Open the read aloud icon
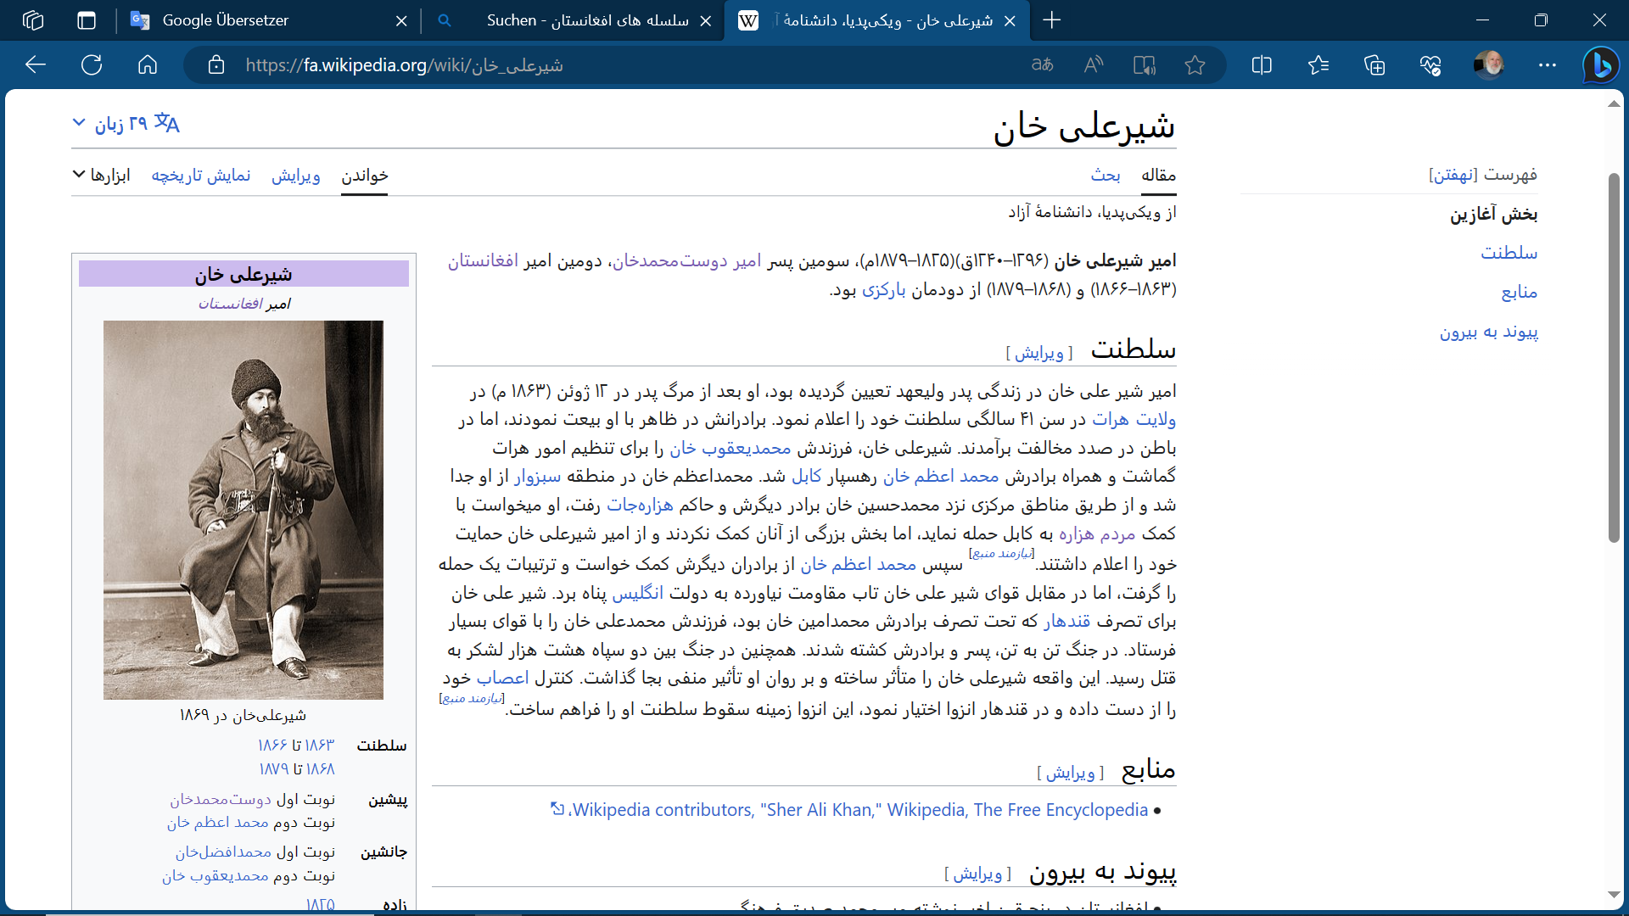This screenshot has width=1629, height=916. pos(1094,65)
